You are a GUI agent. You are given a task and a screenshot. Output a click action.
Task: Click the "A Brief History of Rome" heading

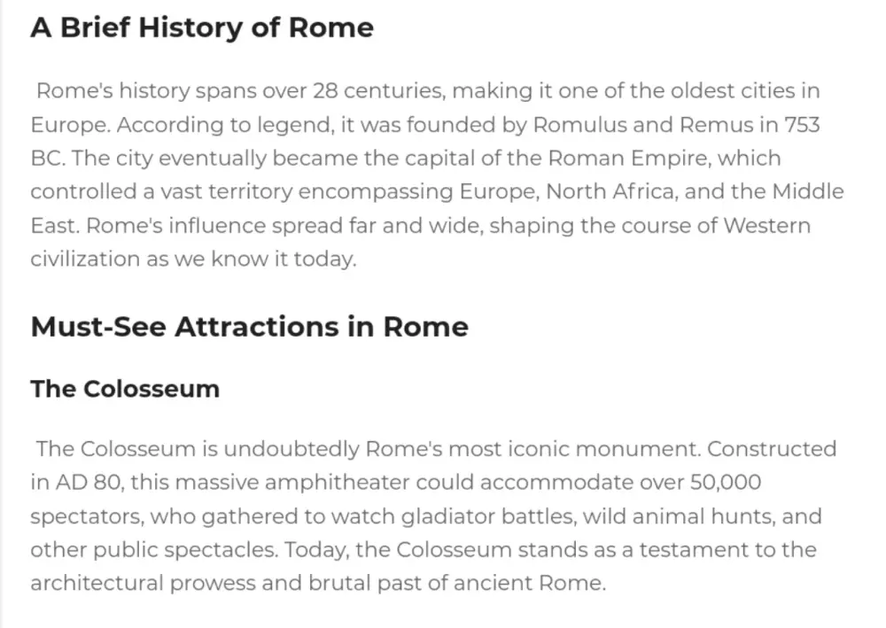(202, 27)
